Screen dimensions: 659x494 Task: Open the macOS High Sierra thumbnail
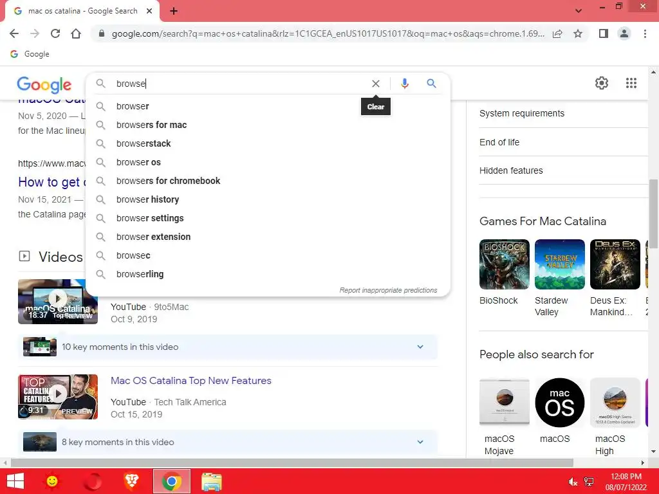click(x=615, y=403)
